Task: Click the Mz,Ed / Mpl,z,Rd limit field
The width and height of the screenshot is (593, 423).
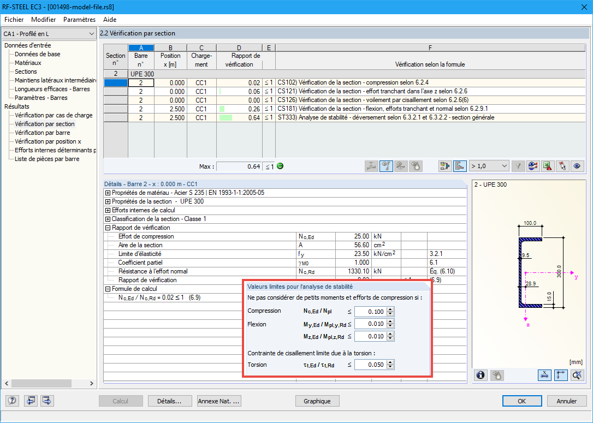Action: tap(371, 336)
